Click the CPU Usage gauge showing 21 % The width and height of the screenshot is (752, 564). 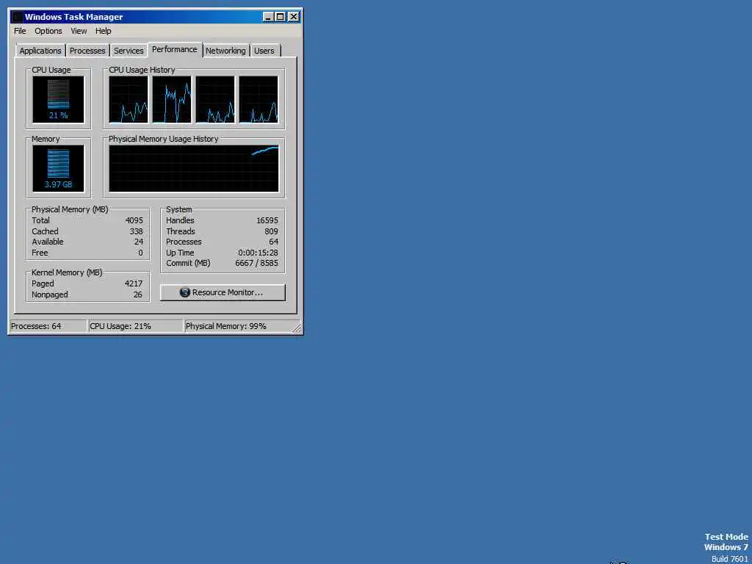(59, 100)
